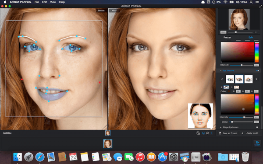Expand fullscreen arrows at window corner
The image size is (263, 164).
[x=260, y=6]
